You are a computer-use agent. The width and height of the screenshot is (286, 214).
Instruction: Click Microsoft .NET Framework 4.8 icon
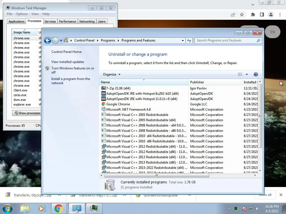tap(103, 109)
